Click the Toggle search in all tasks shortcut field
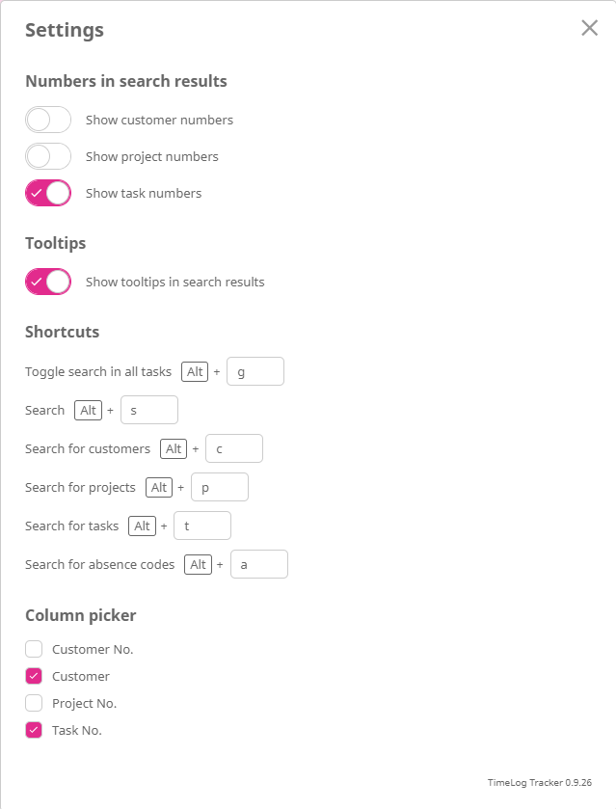 pos(255,371)
